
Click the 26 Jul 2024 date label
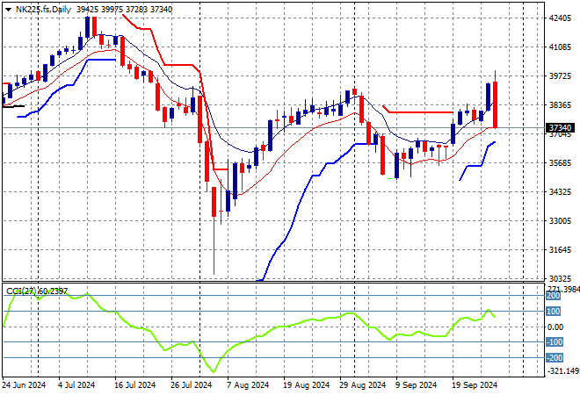pyautogui.click(x=191, y=385)
